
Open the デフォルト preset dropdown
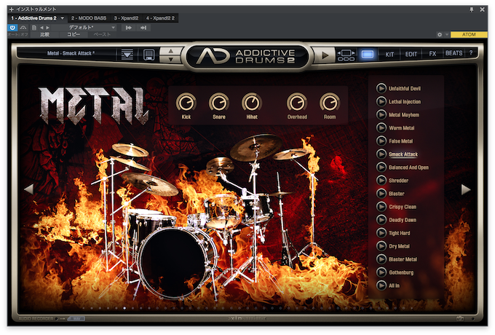pyautogui.click(x=84, y=28)
